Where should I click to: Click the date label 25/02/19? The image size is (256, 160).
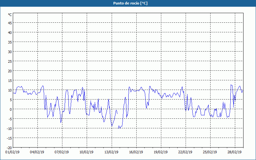click(x=210, y=152)
